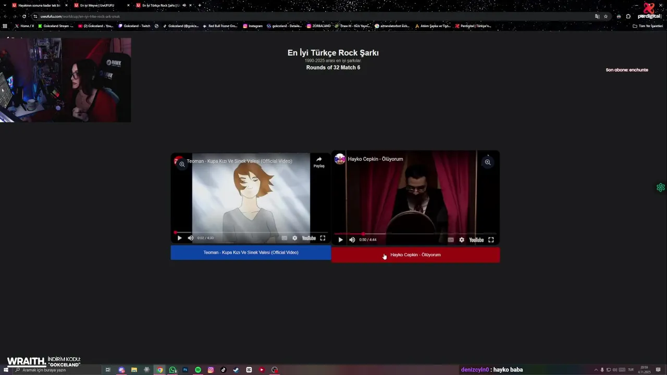Open the Teoman video title link
This screenshot has width=667, height=375.
click(x=239, y=161)
